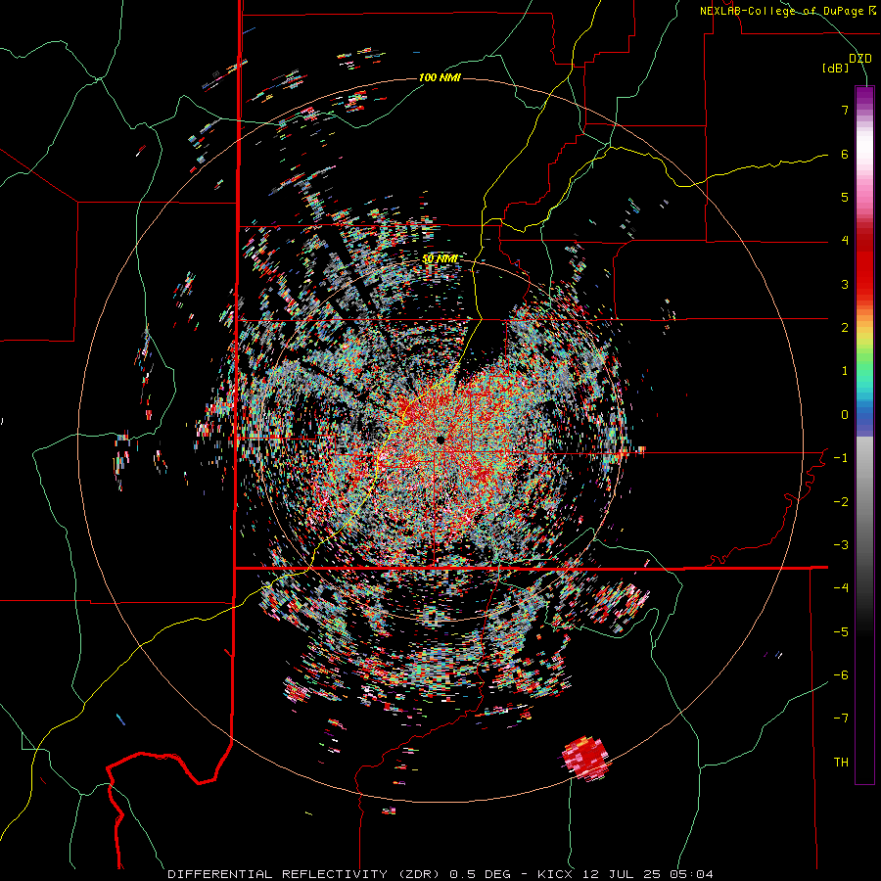Click the TH label on the color scale
The image size is (881, 881).
pos(841,762)
